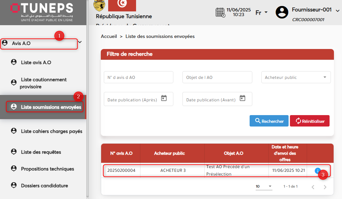Open Liste avis A.O menu item
The image size is (342, 199).
pos(36,62)
